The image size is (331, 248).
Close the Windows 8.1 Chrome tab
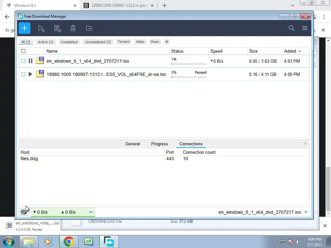coord(75,5)
